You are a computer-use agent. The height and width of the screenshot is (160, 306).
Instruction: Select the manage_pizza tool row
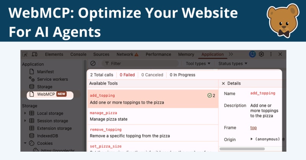point(153,116)
